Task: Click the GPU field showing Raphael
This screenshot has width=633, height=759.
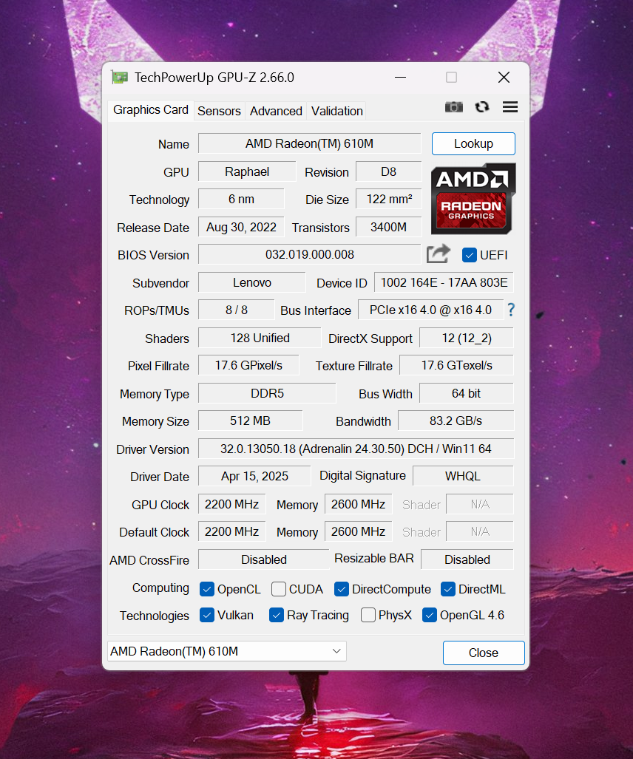Action: point(247,172)
